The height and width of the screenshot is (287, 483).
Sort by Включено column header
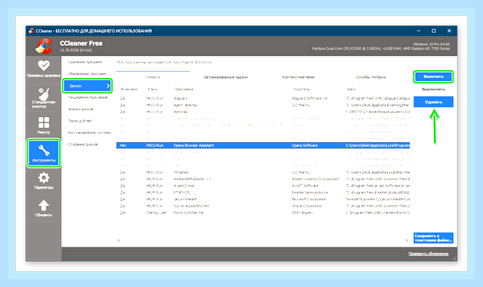pyautogui.click(x=129, y=89)
